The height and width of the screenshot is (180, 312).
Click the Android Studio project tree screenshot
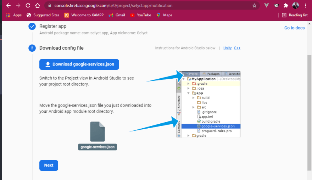tap(208, 104)
